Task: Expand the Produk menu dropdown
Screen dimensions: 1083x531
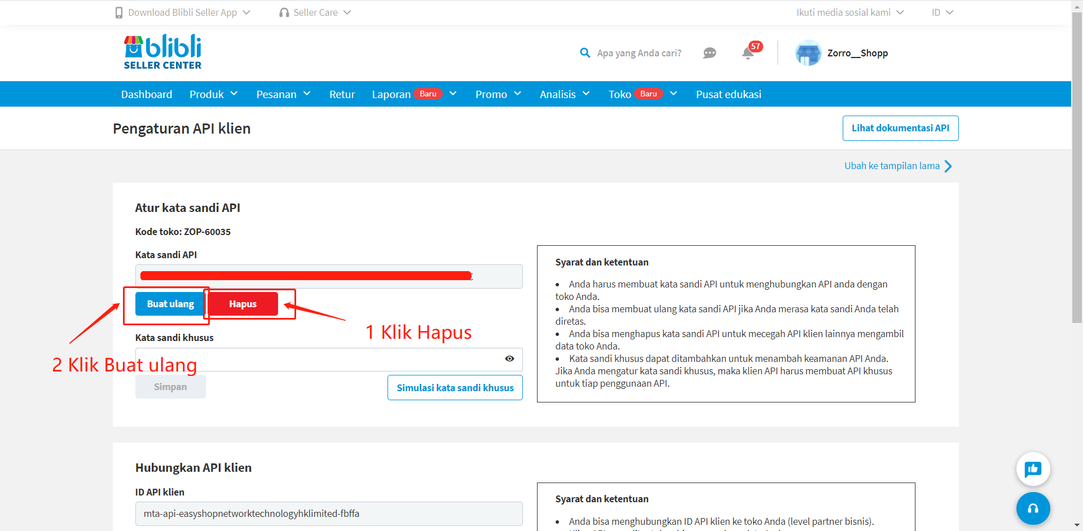Action: click(x=213, y=94)
